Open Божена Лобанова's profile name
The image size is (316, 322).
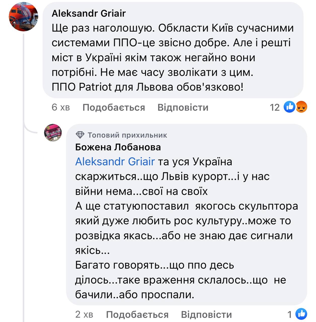click(118, 147)
